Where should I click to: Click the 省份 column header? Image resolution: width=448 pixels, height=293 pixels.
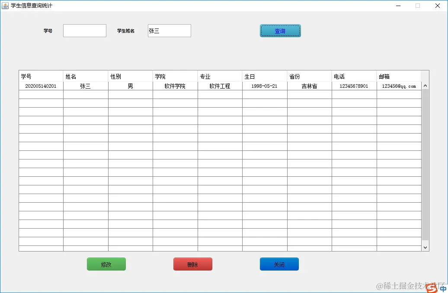[x=310, y=76]
